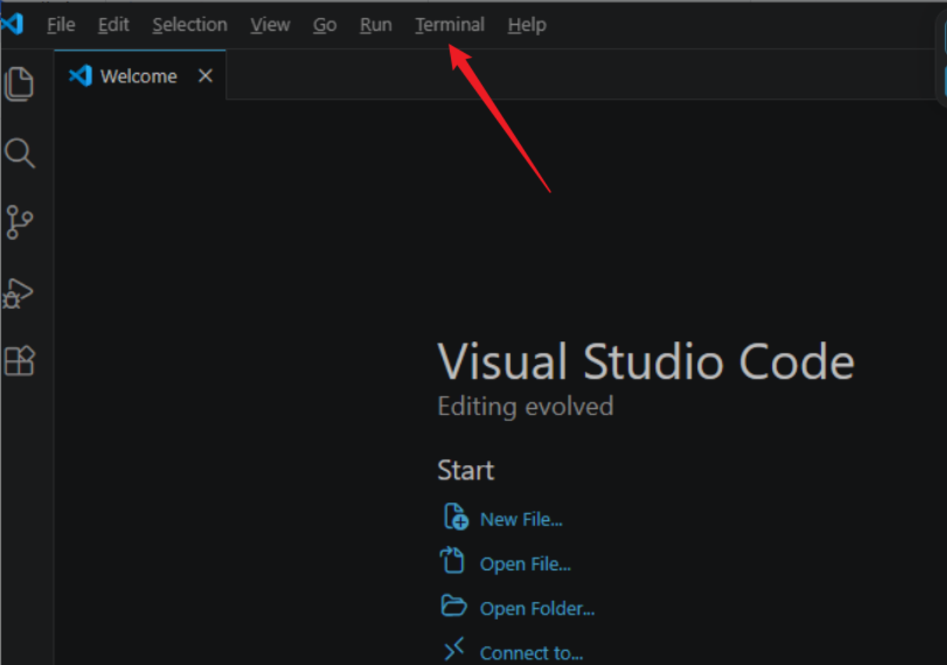Select the Welcome tab

140,76
